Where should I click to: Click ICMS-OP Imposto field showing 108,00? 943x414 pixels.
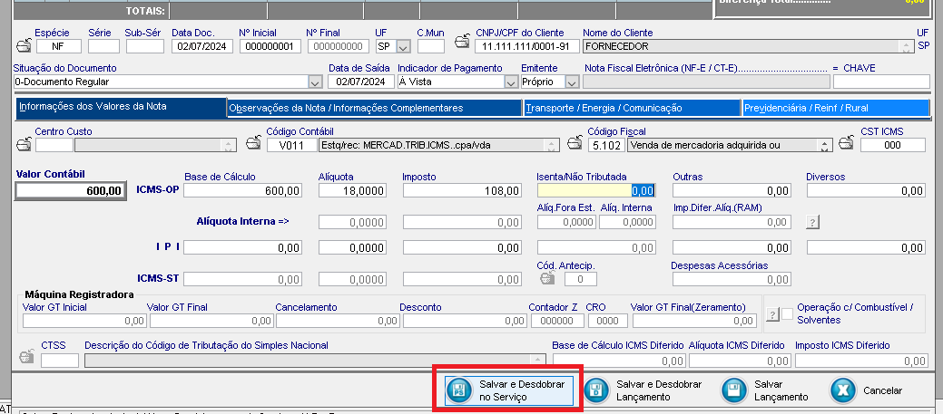pos(463,191)
